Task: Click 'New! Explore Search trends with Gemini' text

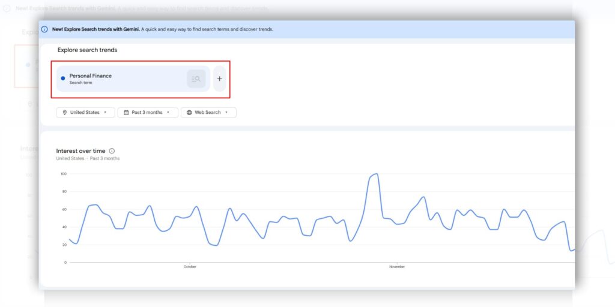Action: [x=95, y=29]
